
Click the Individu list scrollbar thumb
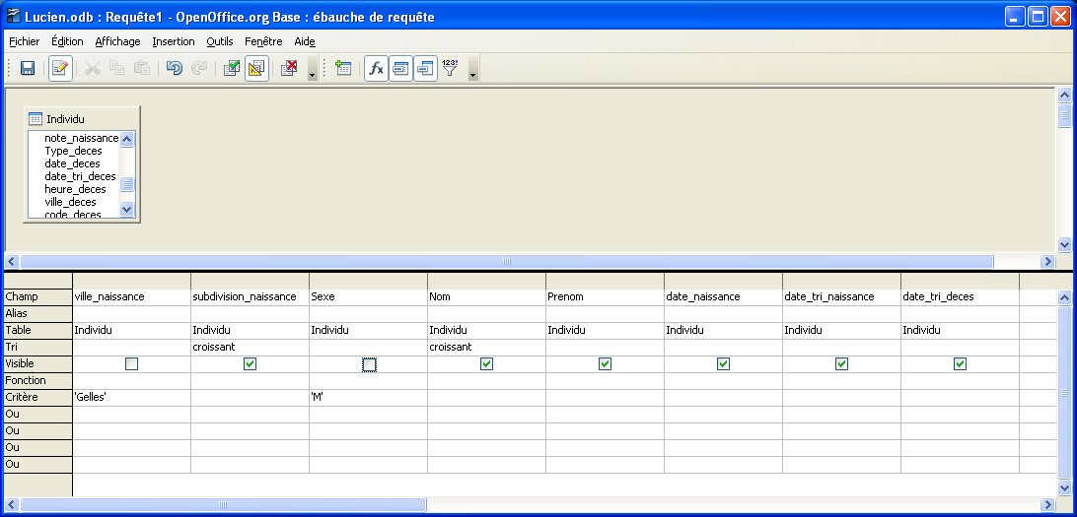point(127,184)
